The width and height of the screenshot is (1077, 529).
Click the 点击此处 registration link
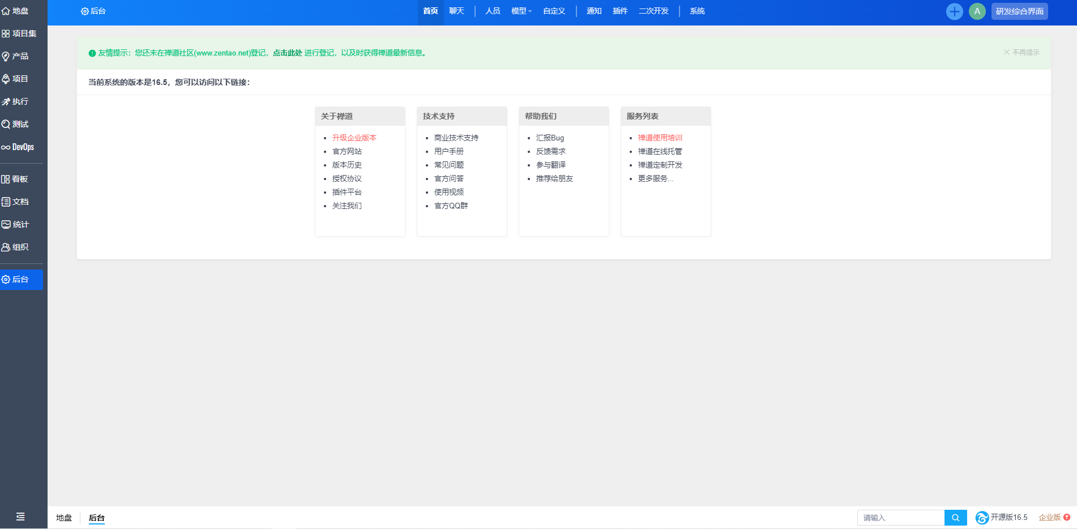[x=288, y=53]
